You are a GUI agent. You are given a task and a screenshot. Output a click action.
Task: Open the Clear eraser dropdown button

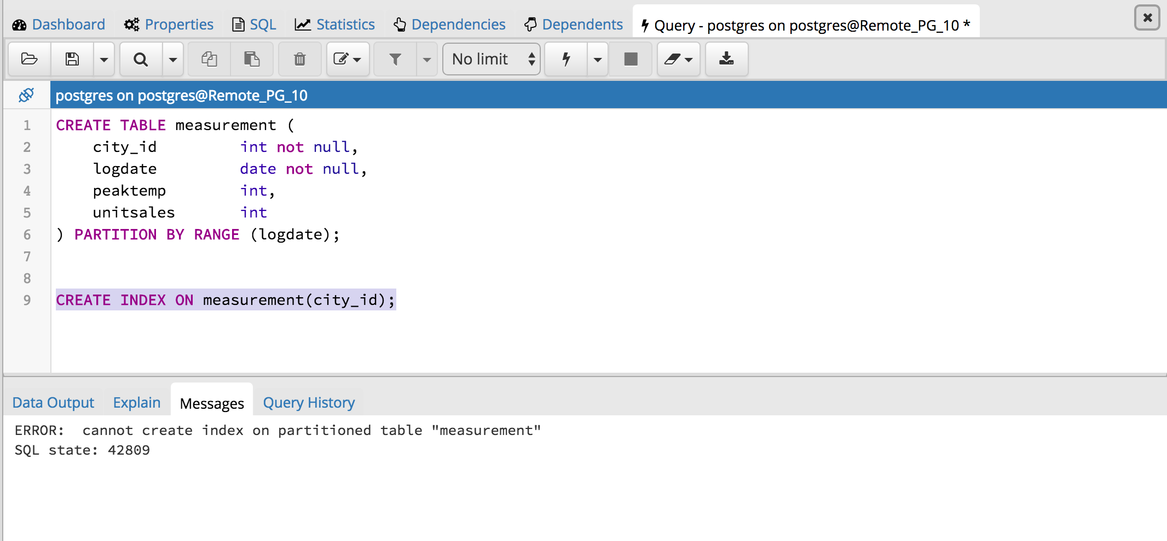coord(678,59)
